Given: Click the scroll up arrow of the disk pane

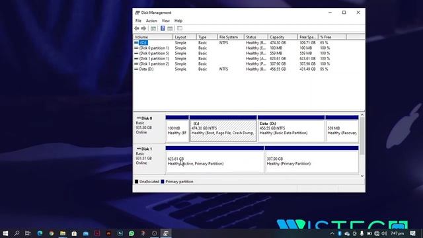Looking at the screenshot, I should [x=362, y=115].
